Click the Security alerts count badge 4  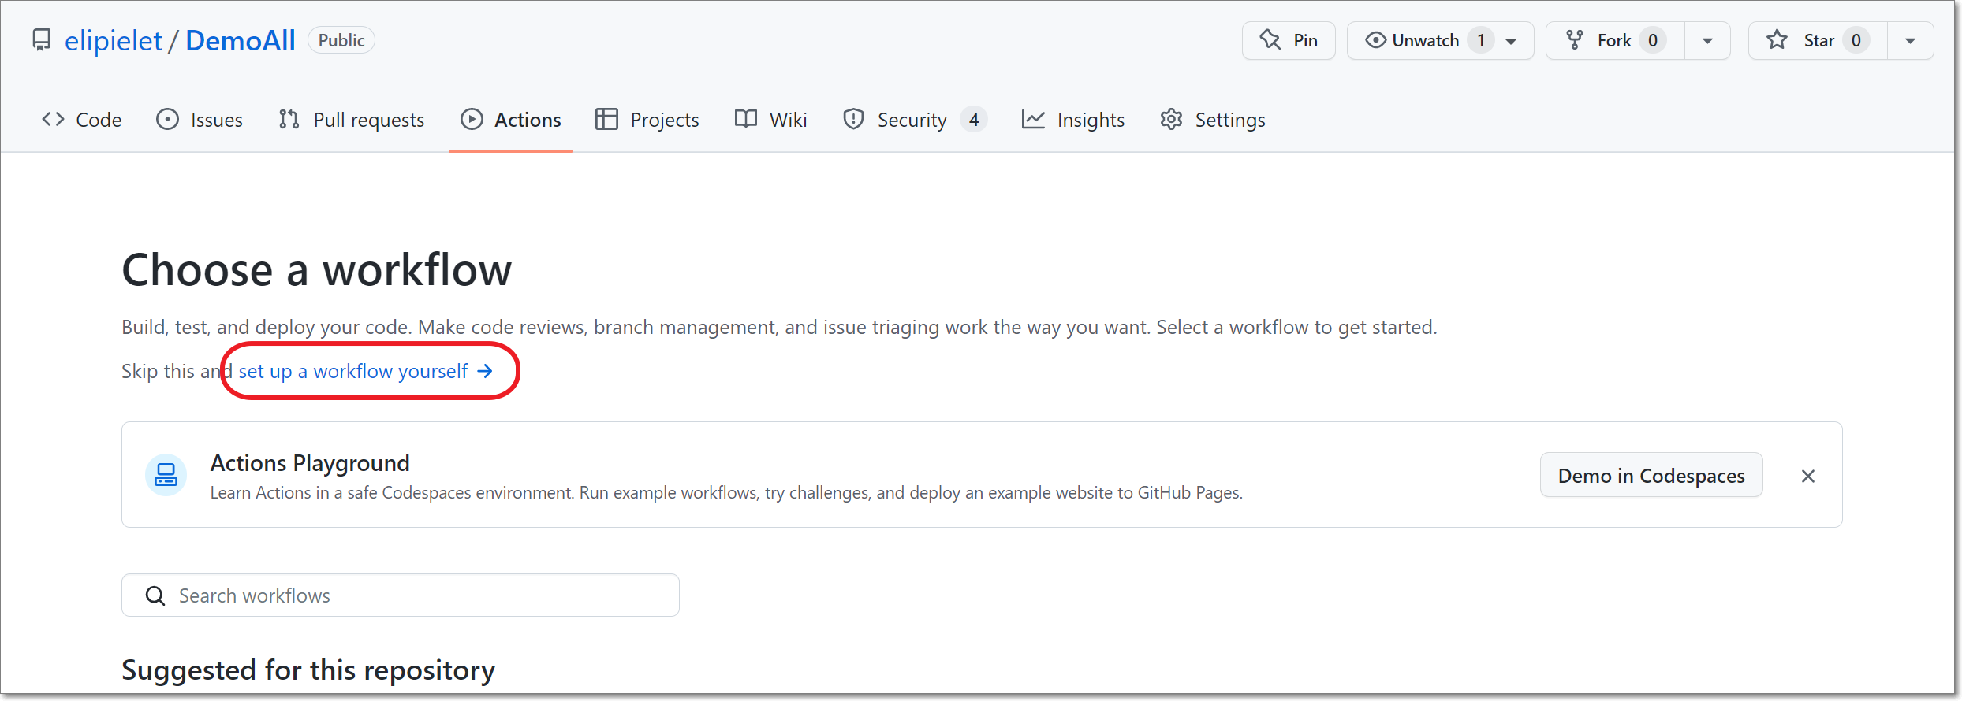[x=974, y=120]
